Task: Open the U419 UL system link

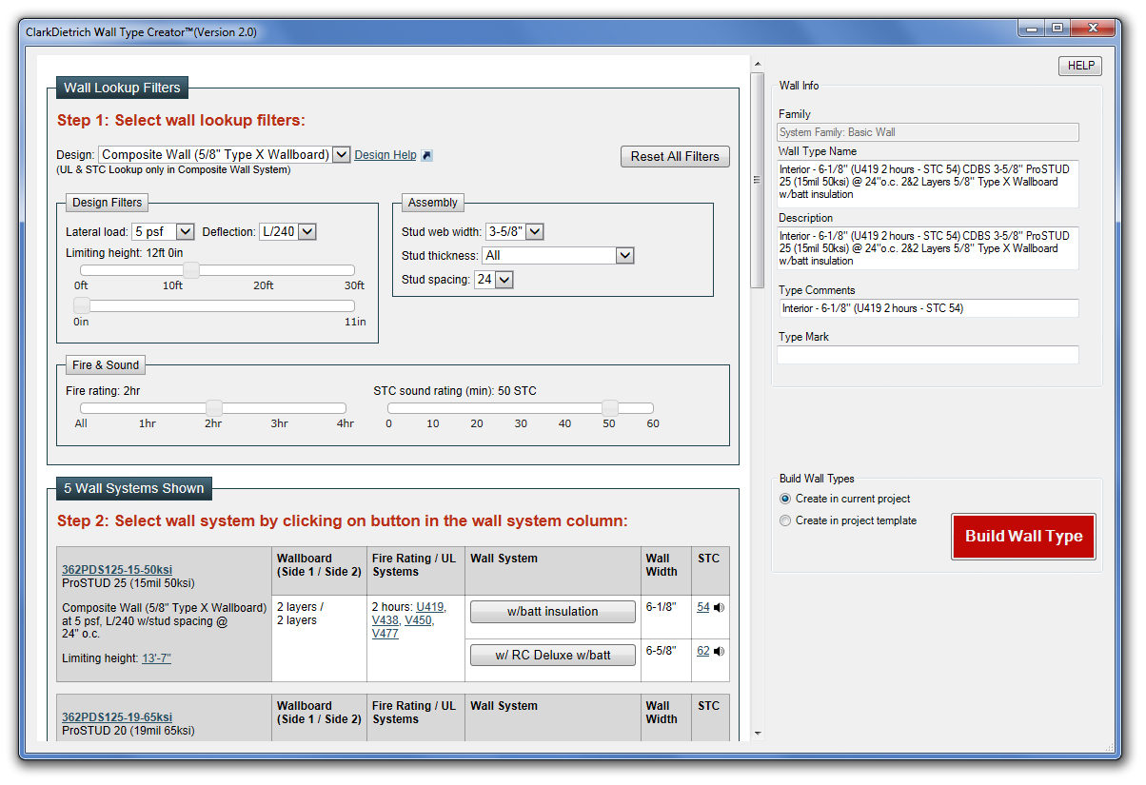Action: coord(430,607)
